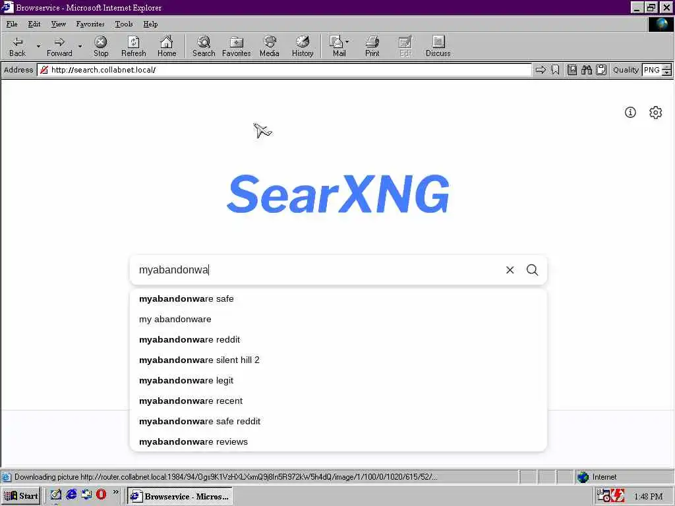This screenshot has height=506, width=675.
Task: Click the Discuss toolbar button
Action: pos(438,47)
